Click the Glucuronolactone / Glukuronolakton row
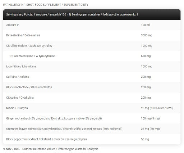Screen dimensions: 184x153 pyautogui.click(x=92, y=87)
